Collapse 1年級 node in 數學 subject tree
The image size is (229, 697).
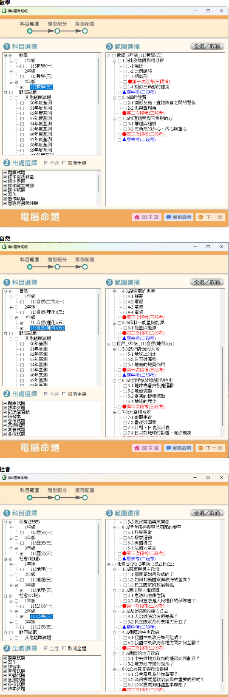11,61
